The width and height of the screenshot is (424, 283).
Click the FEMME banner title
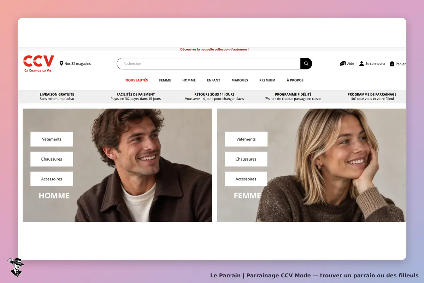click(x=247, y=196)
